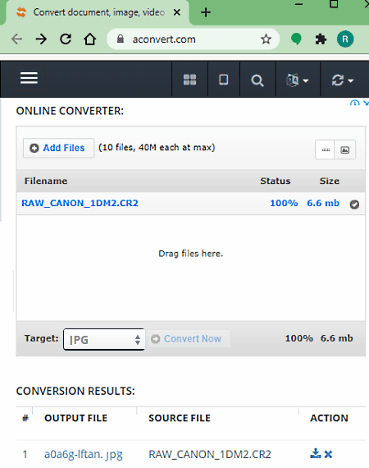
Task: Click the Convert Now button
Action: [189, 339]
